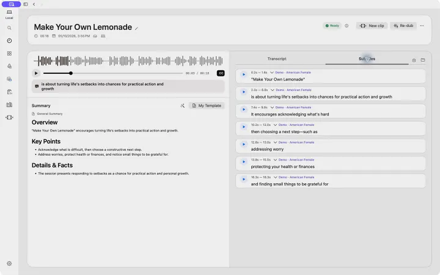This screenshot has height=275, width=440.
Task: Switch to the Transcript tab
Action: click(277, 59)
